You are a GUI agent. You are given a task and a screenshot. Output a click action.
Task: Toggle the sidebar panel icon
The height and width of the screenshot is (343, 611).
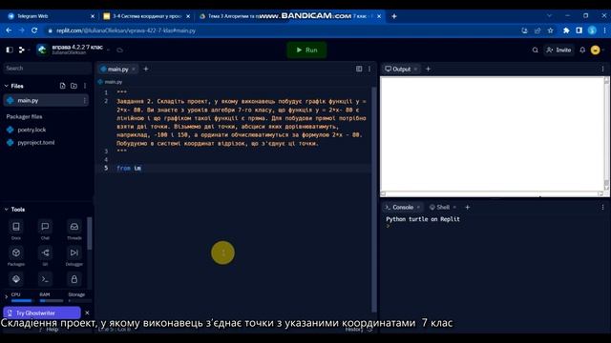click(x=10, y=50)
